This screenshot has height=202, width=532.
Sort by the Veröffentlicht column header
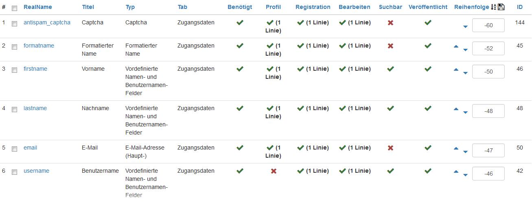[x=428, y=7]
